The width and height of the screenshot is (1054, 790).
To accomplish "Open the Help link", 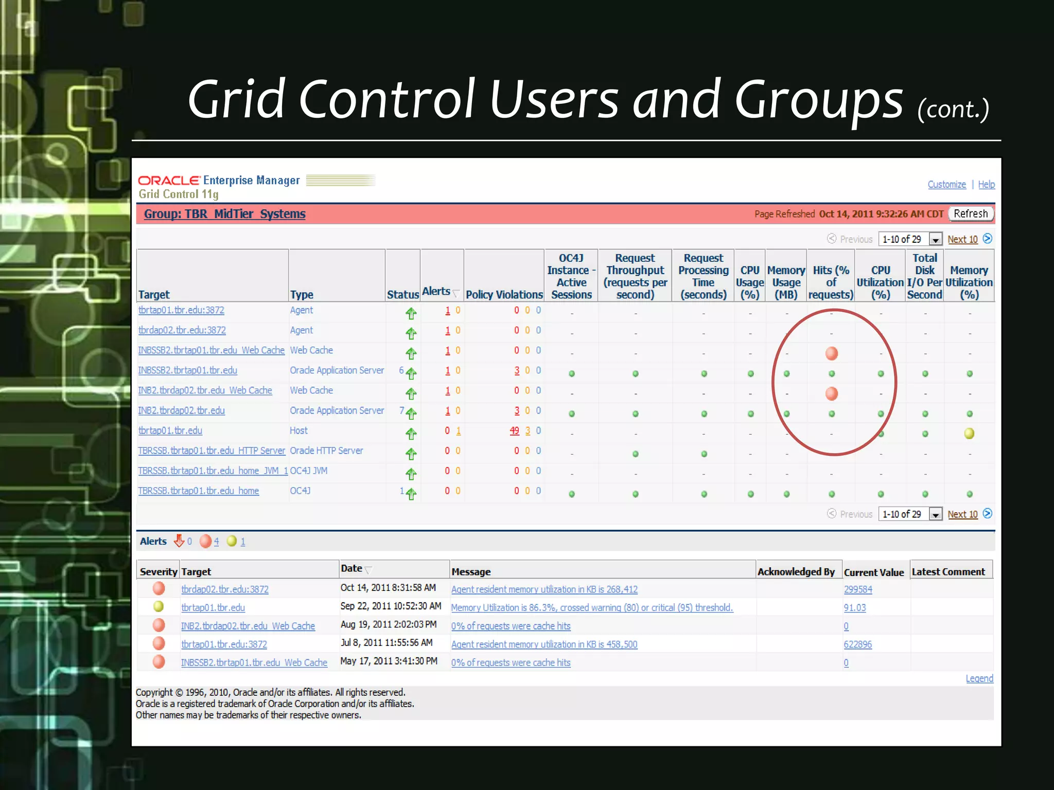I will pyautogui.click(x=986, y=184).
